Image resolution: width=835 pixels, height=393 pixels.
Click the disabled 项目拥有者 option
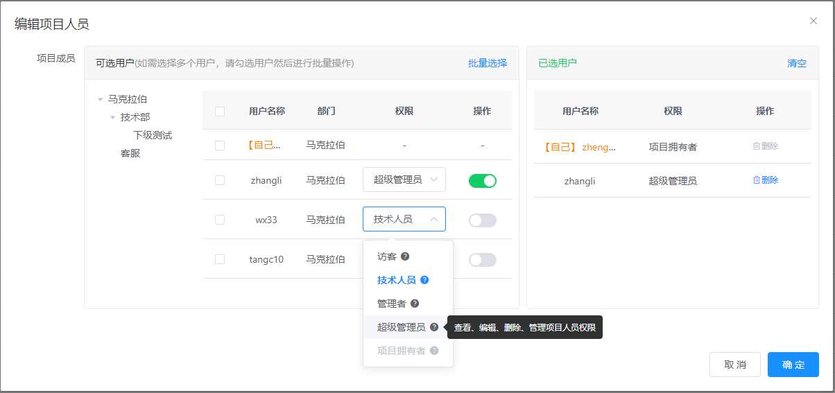click(x=408, y=351)
